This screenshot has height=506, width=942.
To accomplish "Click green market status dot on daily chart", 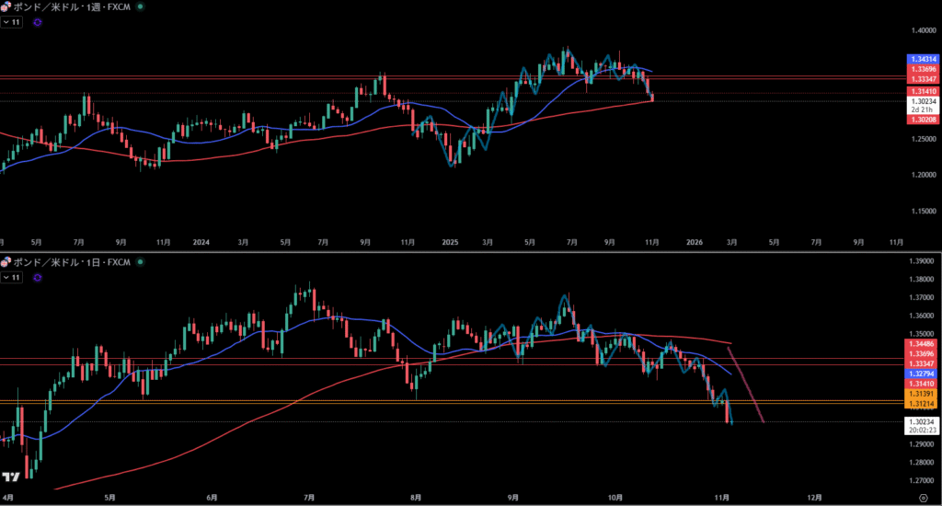I will coord(139,262).
